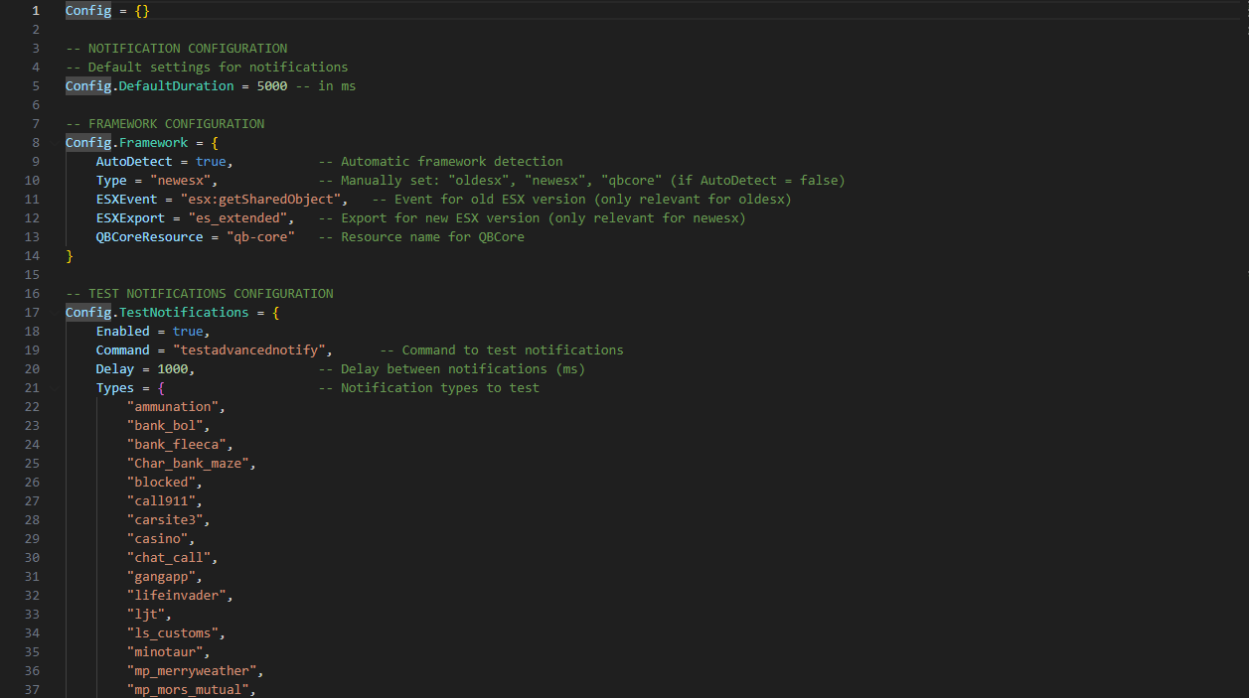Click the "Char_bank_maze" list entry
Image resolution: width=1249 pixels, height=698 pixels.
pyautogui.click(x=192, y=464)
